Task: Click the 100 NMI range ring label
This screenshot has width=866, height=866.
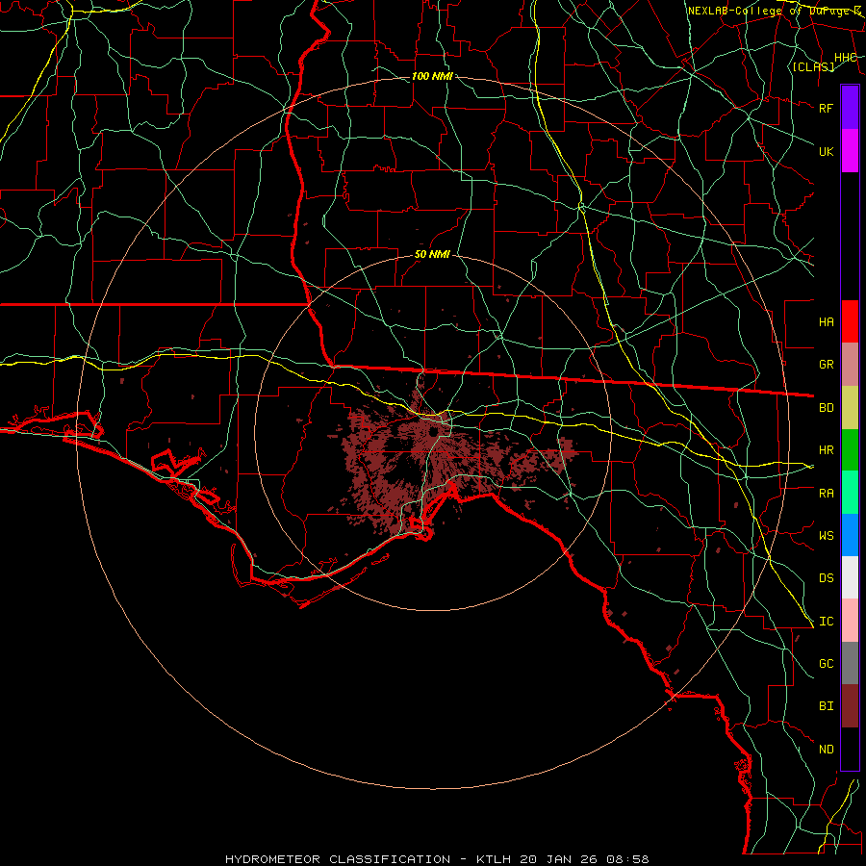Action: (x=432, y=76)
